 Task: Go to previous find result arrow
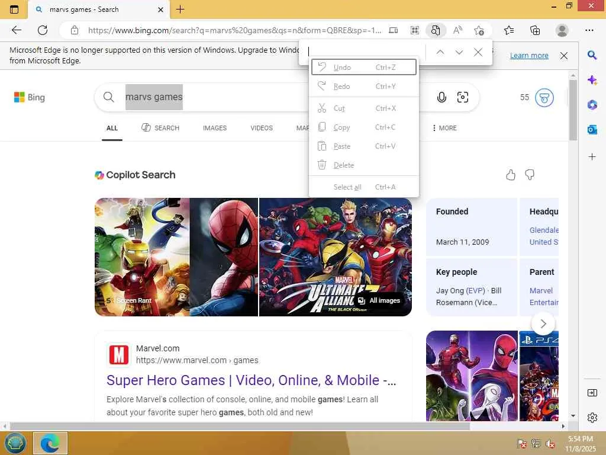(x=440, y=52)
